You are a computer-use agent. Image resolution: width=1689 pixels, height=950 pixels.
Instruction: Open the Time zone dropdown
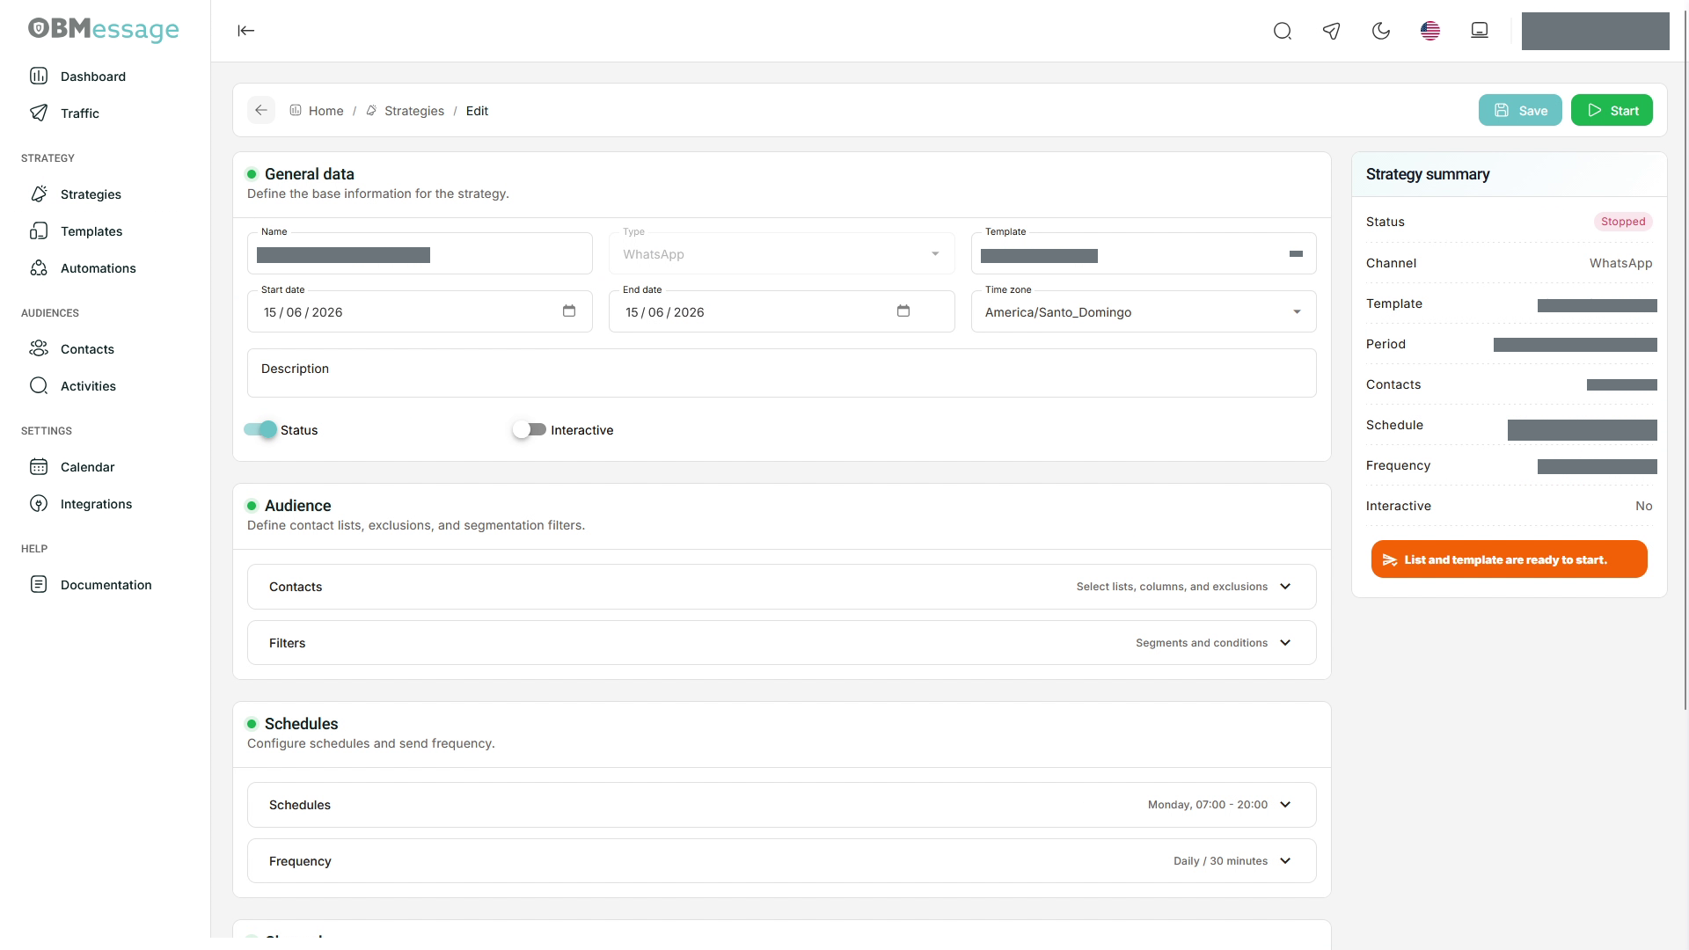tap(1144, 311)
